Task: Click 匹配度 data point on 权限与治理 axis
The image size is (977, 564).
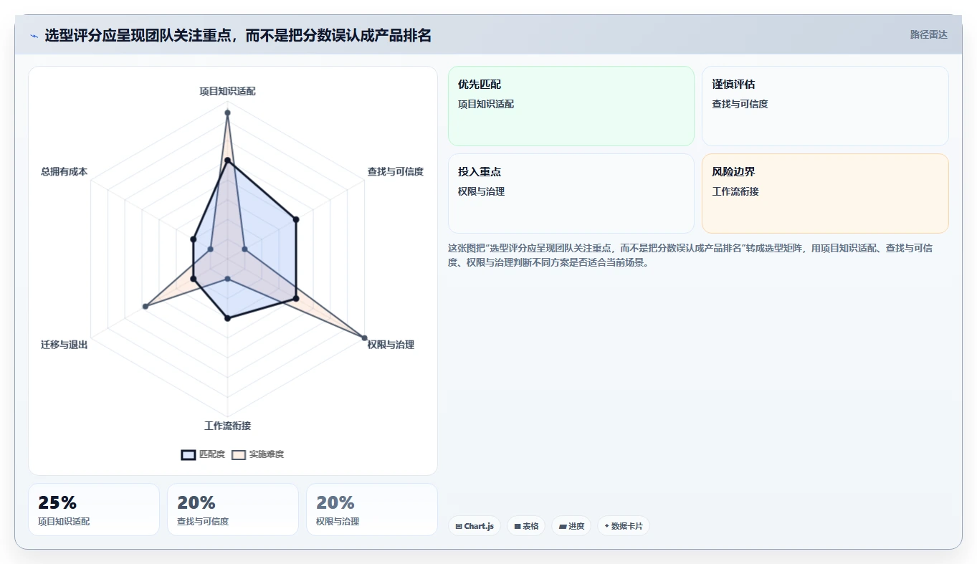Action: (x=295, y=298)
